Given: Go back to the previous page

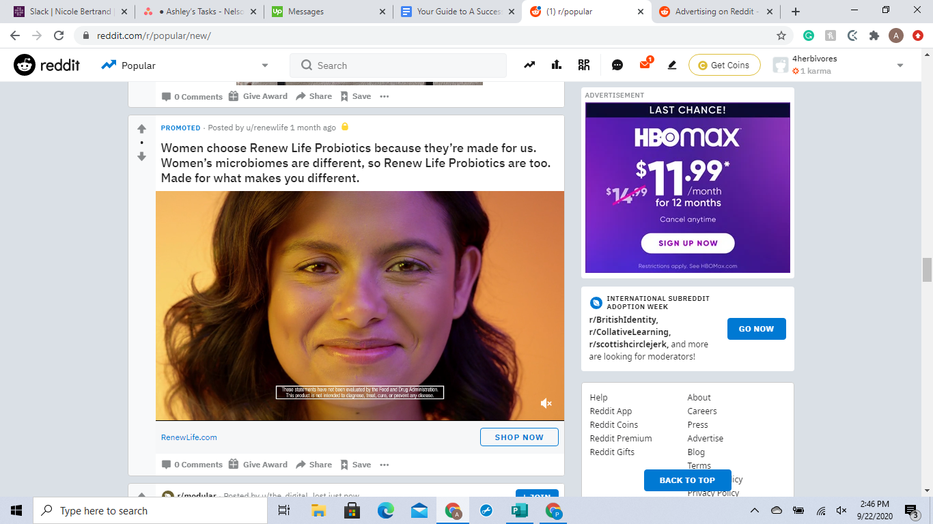Looking at the screenshot, I should tap(15, 35).
